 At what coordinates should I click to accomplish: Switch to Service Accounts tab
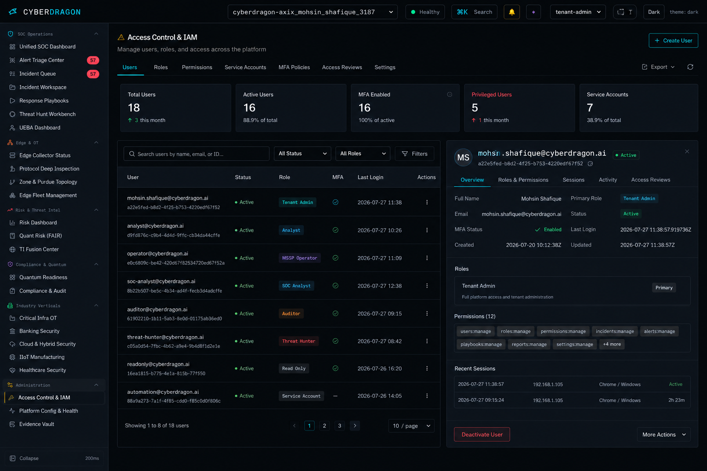[245, 67]
